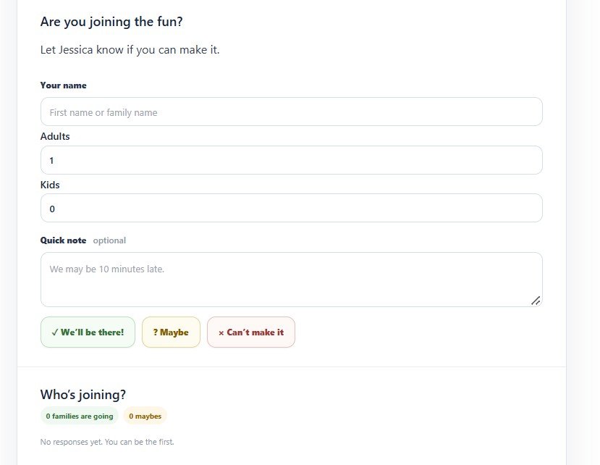Click the Kids label
The height and width of the screenshot is (465, 600).
(50, 185)
